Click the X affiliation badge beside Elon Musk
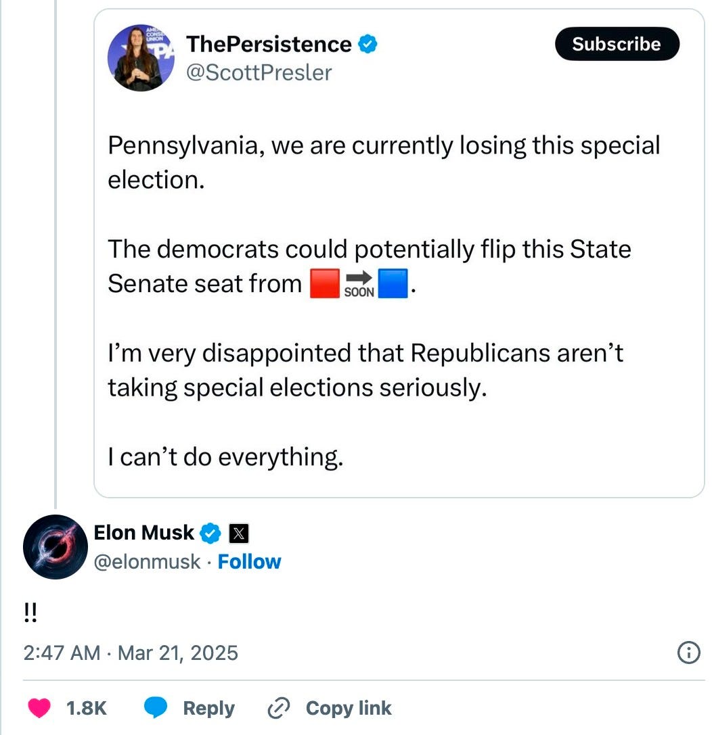 click(240, 533)
